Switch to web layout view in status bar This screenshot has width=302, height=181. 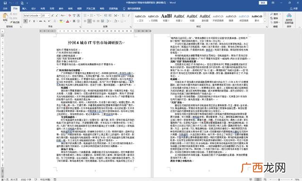pyautogui.click(x=265, y=179)
